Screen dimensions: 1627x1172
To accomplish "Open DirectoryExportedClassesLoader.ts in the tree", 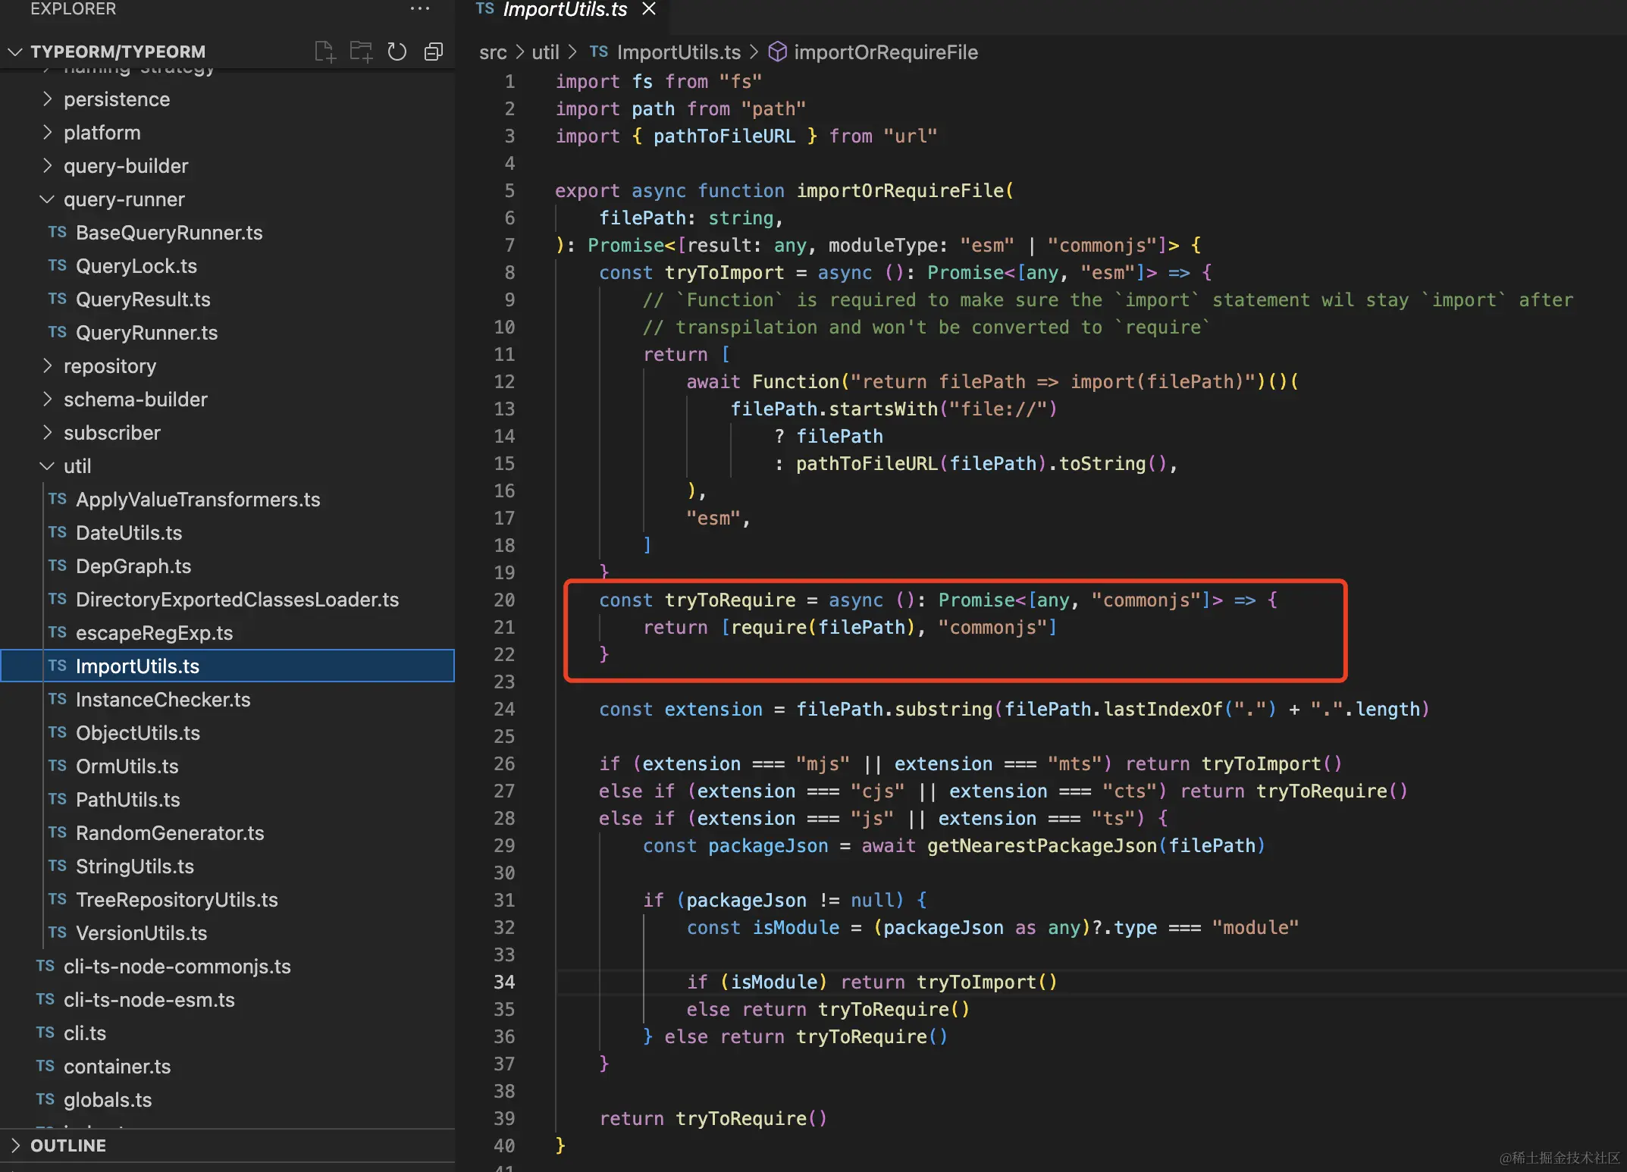I will tap(237, 599).
